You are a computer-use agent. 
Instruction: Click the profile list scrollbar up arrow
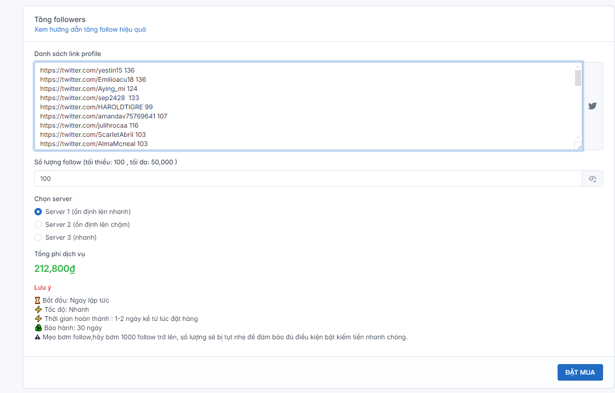[x=578, y=67]
